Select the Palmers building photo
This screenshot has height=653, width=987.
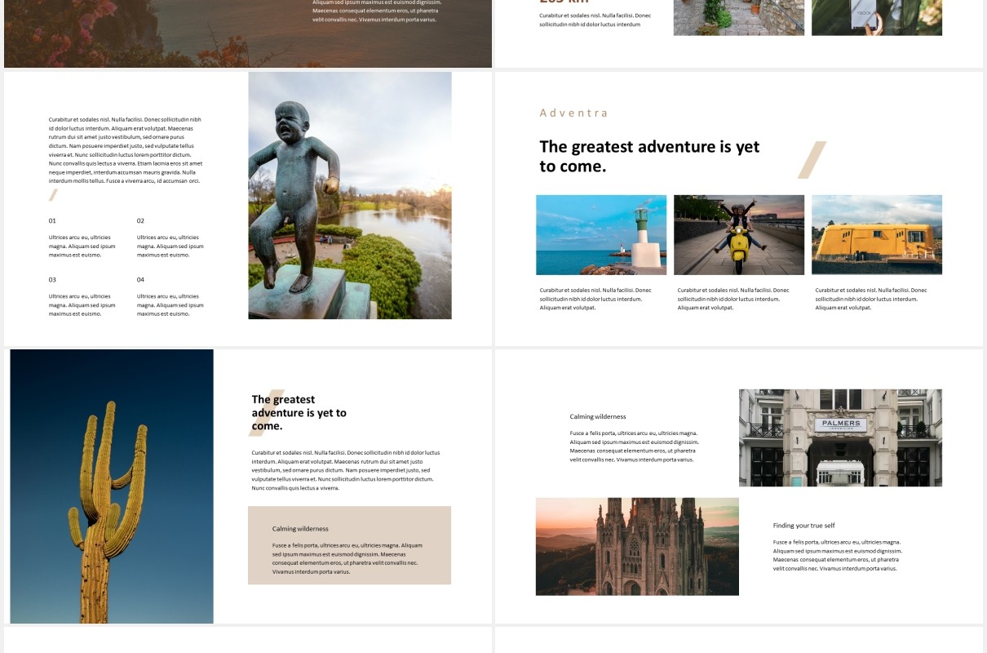[x=840, y=438]
